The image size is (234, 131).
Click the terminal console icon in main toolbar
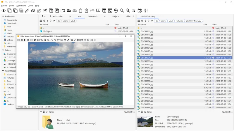pos(110,10)
